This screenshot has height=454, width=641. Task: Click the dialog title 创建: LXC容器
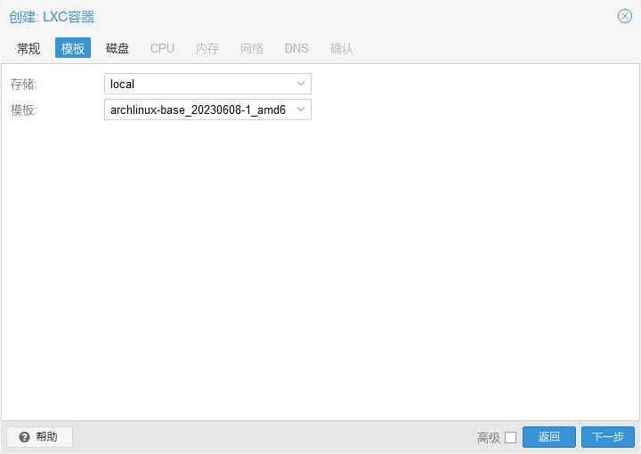[x=52, y=17]
